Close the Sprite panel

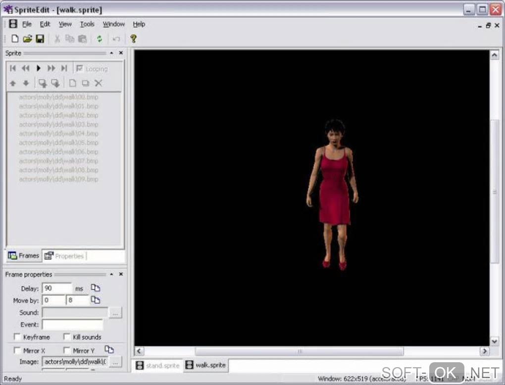pyautogui.click(x=121, y=53)
